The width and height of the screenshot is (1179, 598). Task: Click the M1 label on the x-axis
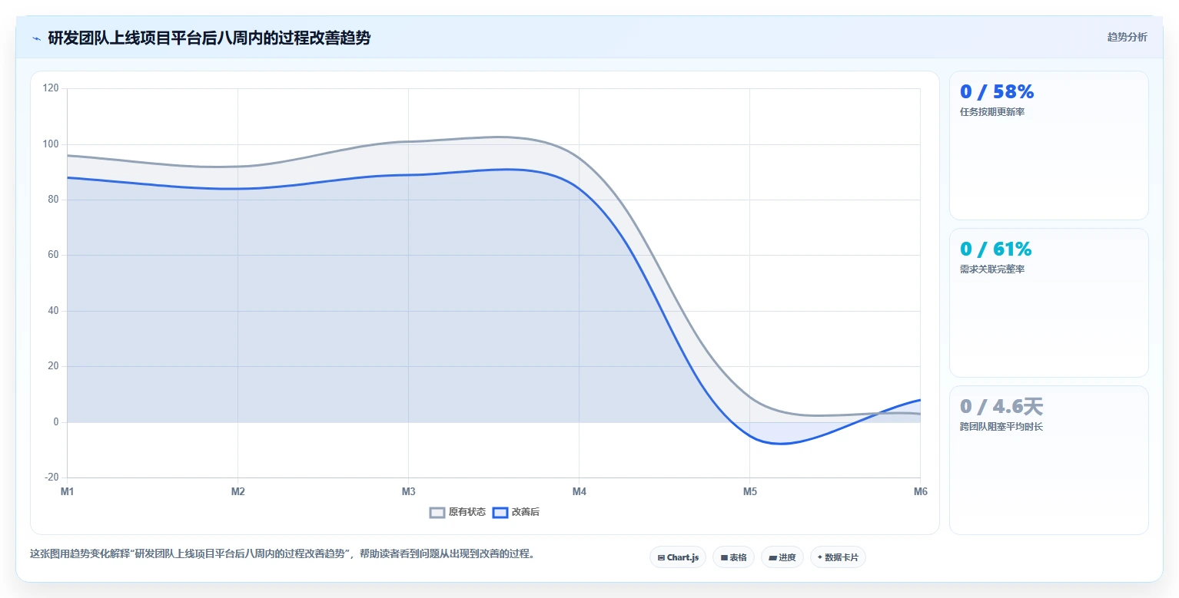[68, 492]
